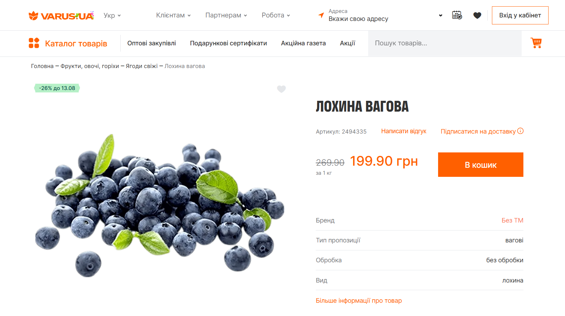
Task: Click the blueberry product image
Action: coord(160,204)
